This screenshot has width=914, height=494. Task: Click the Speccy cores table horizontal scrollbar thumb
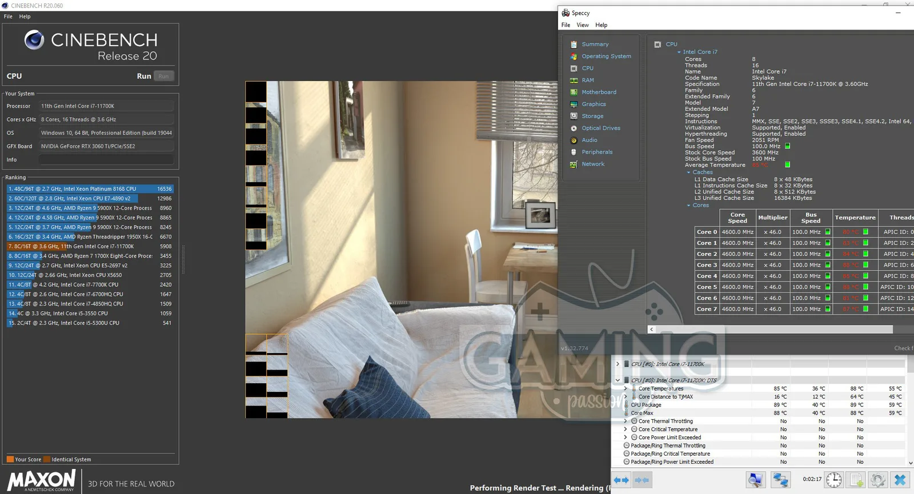click(774, 330)
